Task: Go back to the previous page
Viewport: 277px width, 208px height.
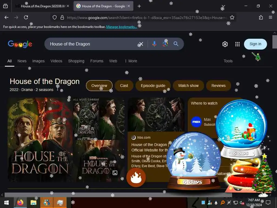Action: pos(6,17)
